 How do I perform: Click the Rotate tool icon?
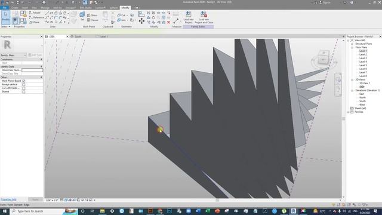coord(153,17)
